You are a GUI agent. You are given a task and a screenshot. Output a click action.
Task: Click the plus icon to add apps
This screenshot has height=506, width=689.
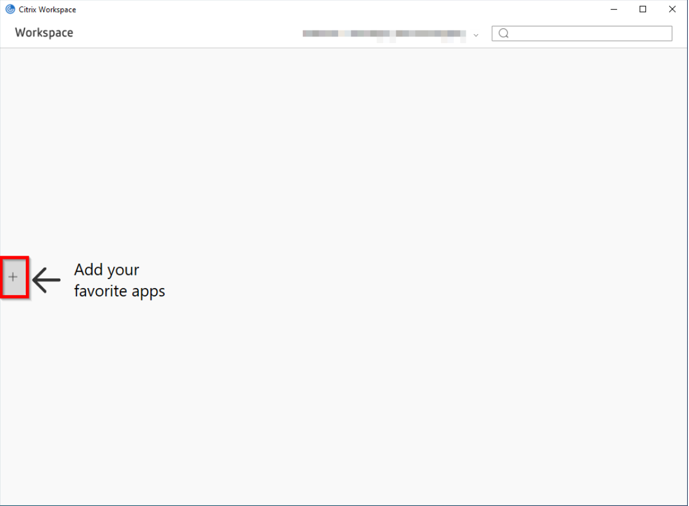13,277
